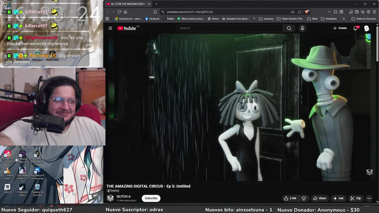Screen dimensions: 379x213
Task: Open The Coffin of Andy desktop shortcut
Action: pyautogui.click(x=37, y=157)
